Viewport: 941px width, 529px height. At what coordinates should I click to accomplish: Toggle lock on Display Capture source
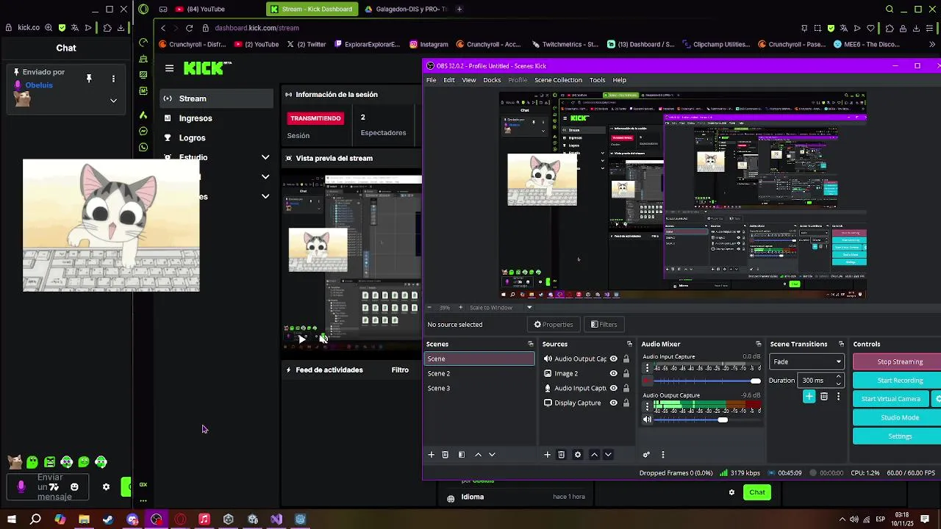click(626, 403)
